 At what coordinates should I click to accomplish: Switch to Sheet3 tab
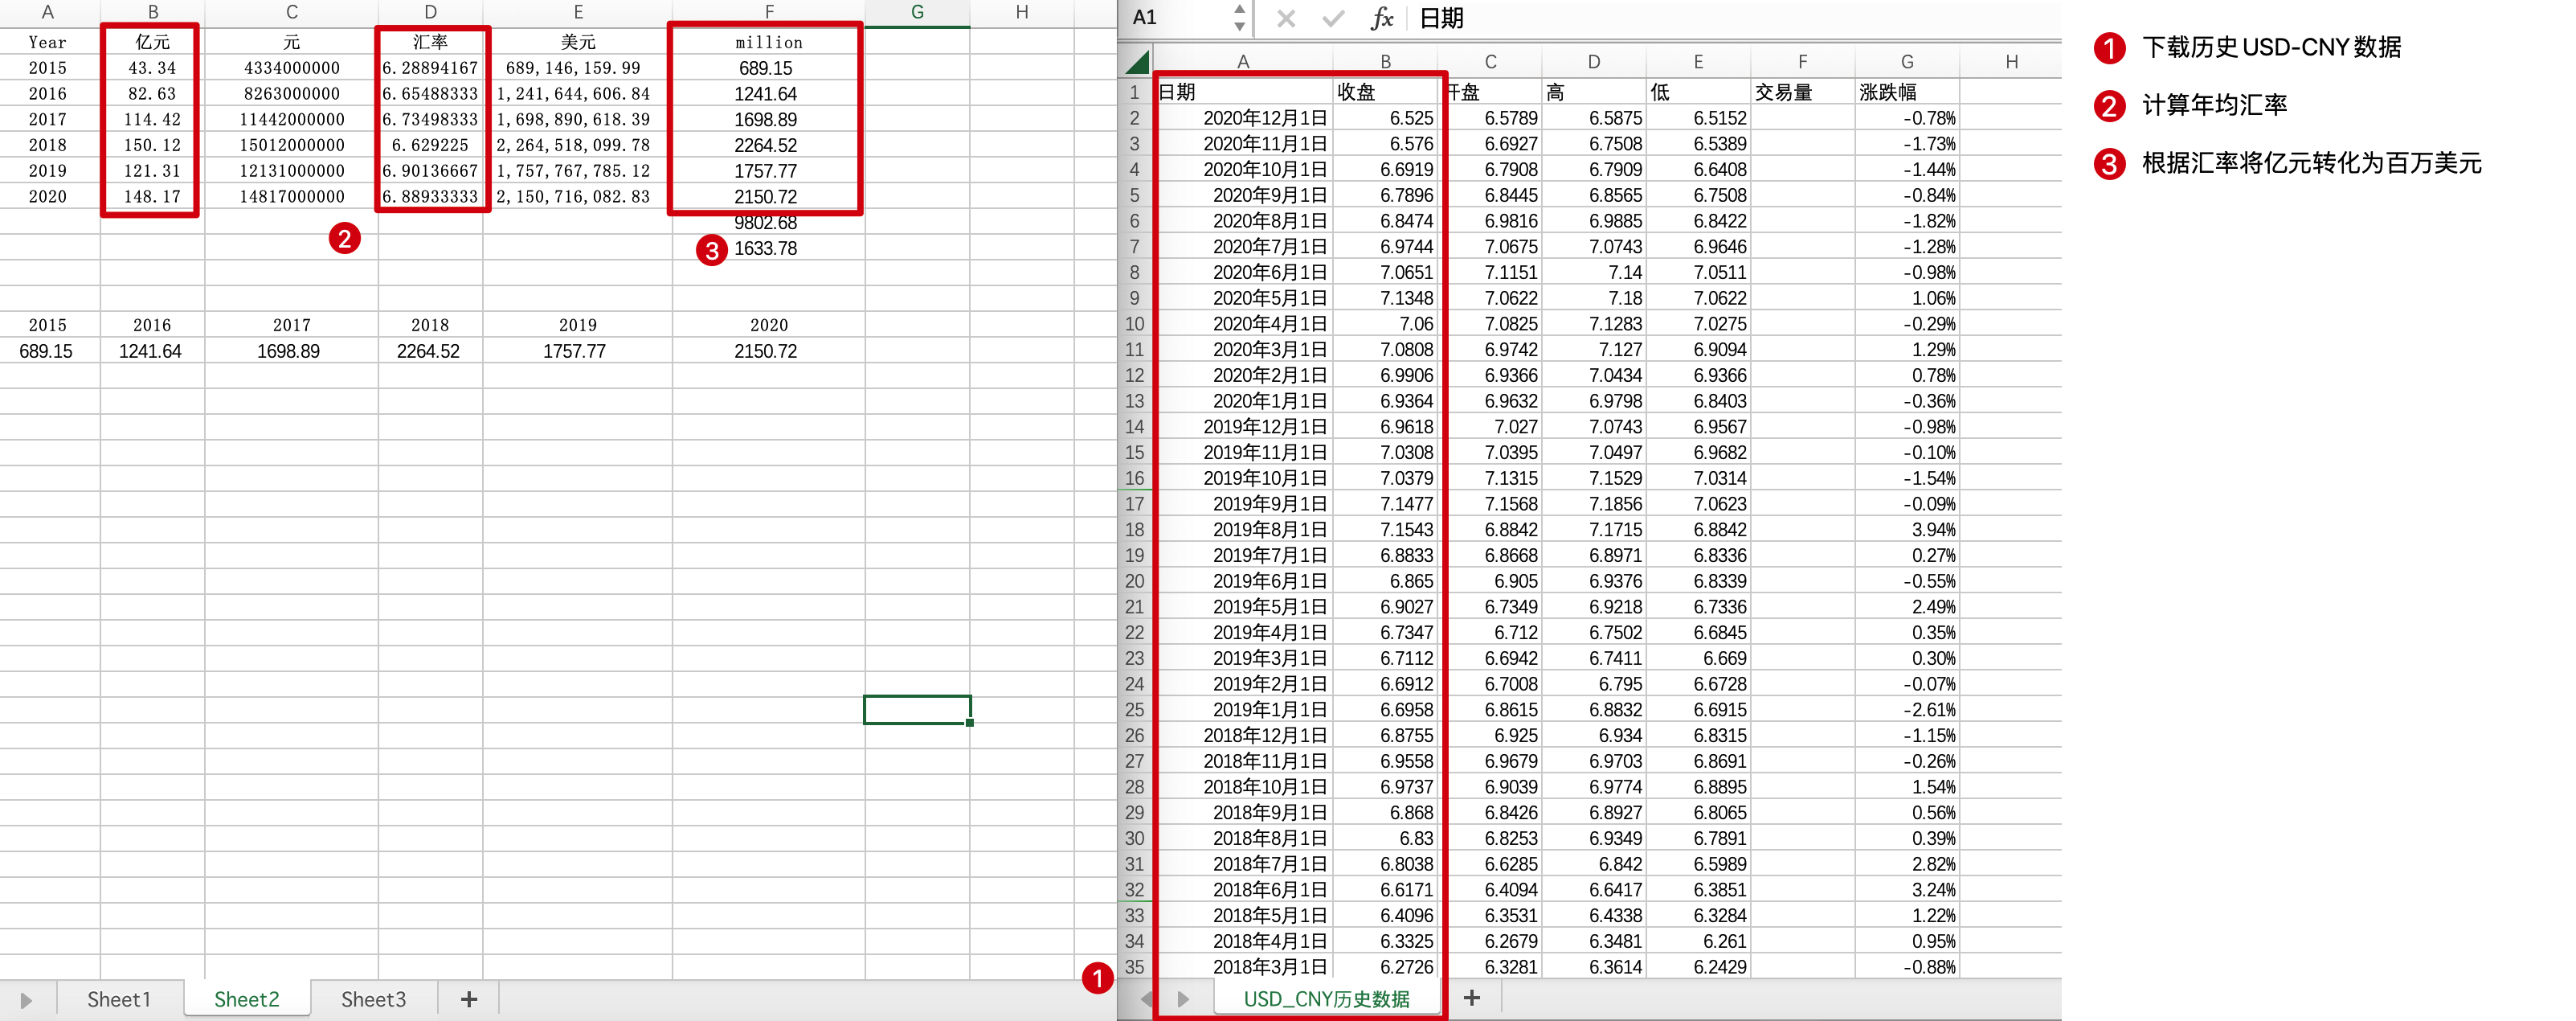pos(373,999)
